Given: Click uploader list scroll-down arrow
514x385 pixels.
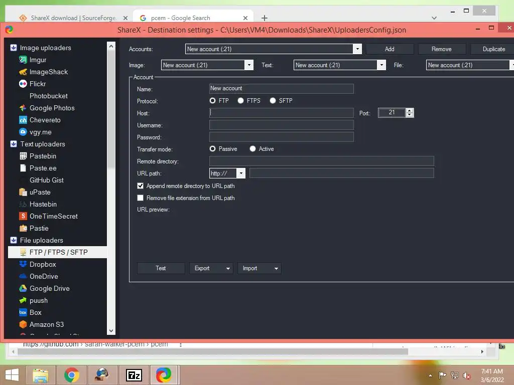Looking at the screenshot, I should point(111,331).
